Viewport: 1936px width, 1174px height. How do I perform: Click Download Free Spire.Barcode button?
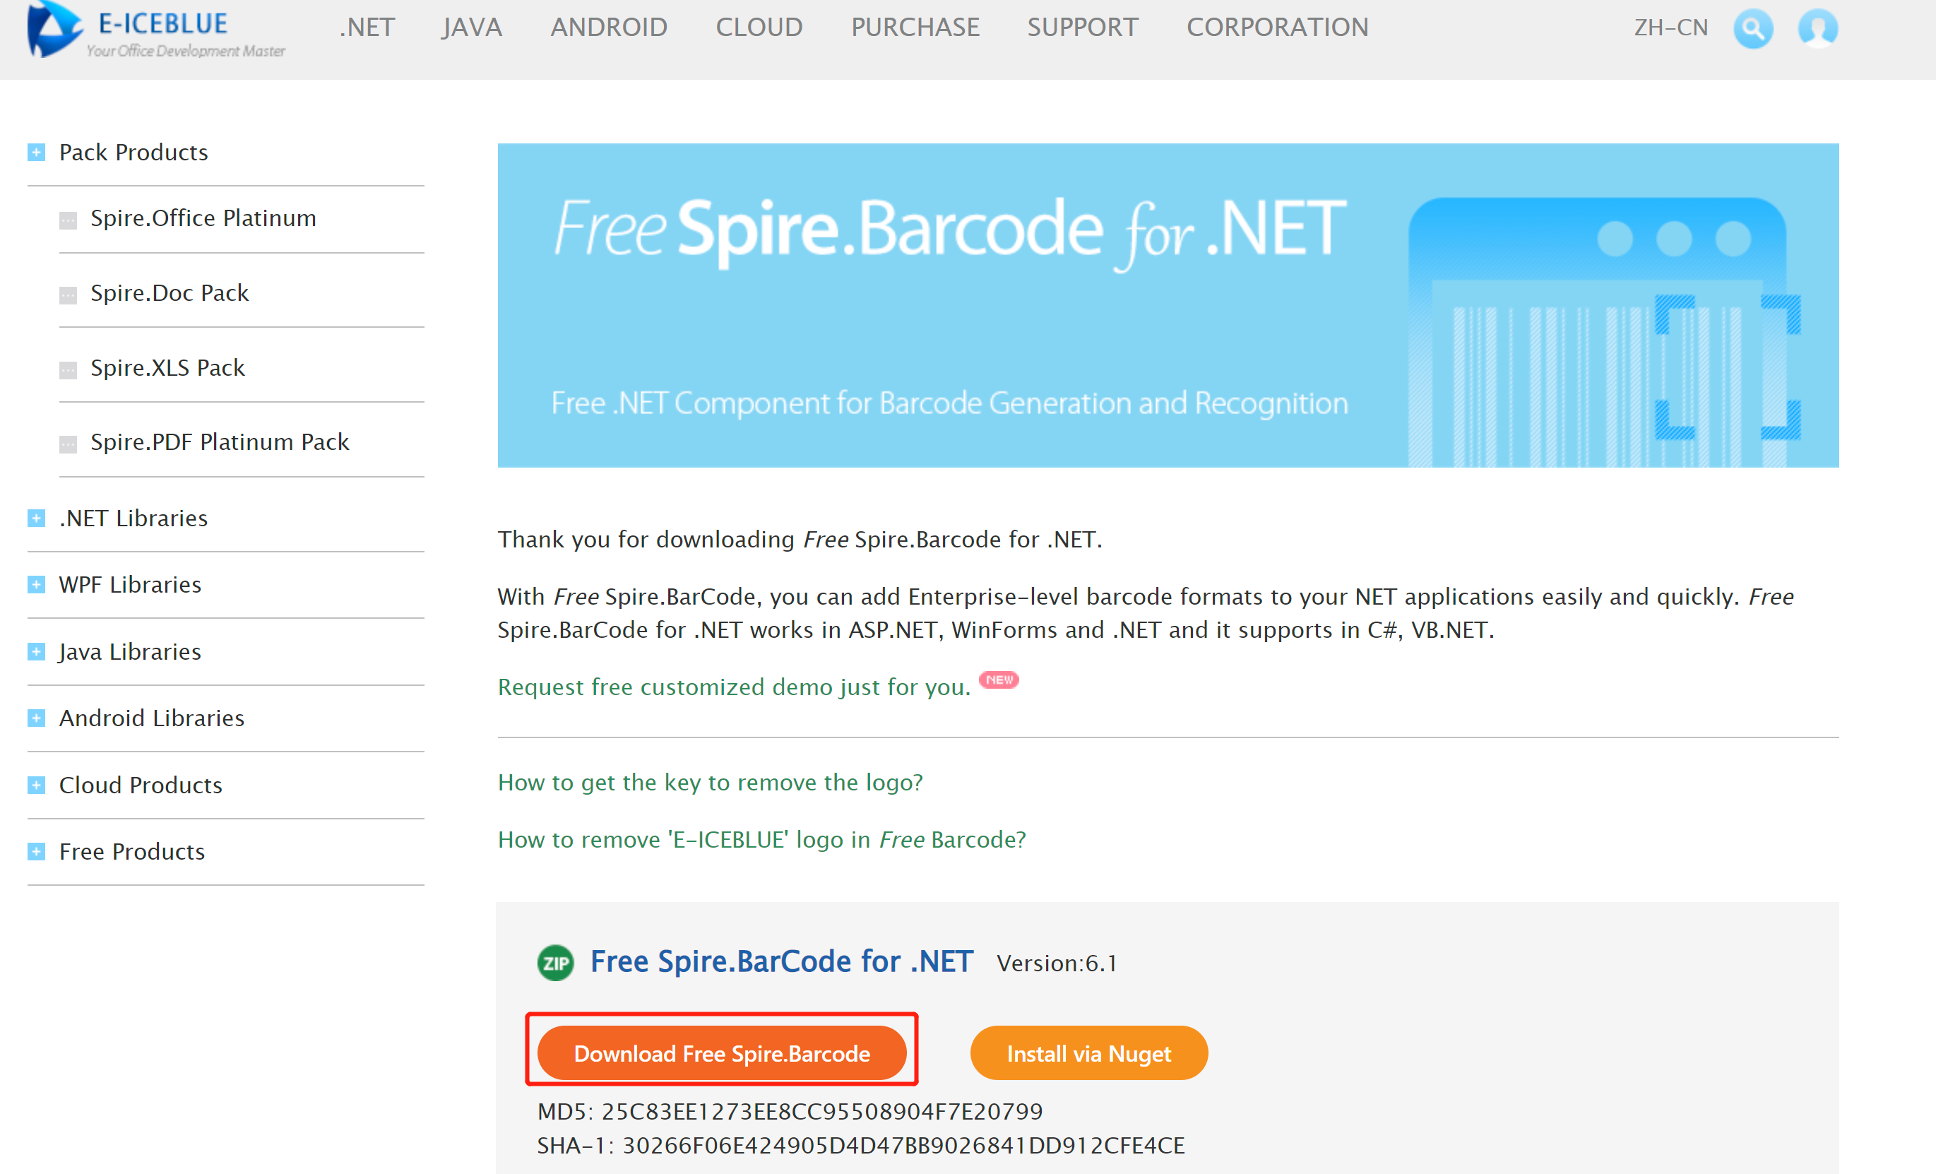721,1053
